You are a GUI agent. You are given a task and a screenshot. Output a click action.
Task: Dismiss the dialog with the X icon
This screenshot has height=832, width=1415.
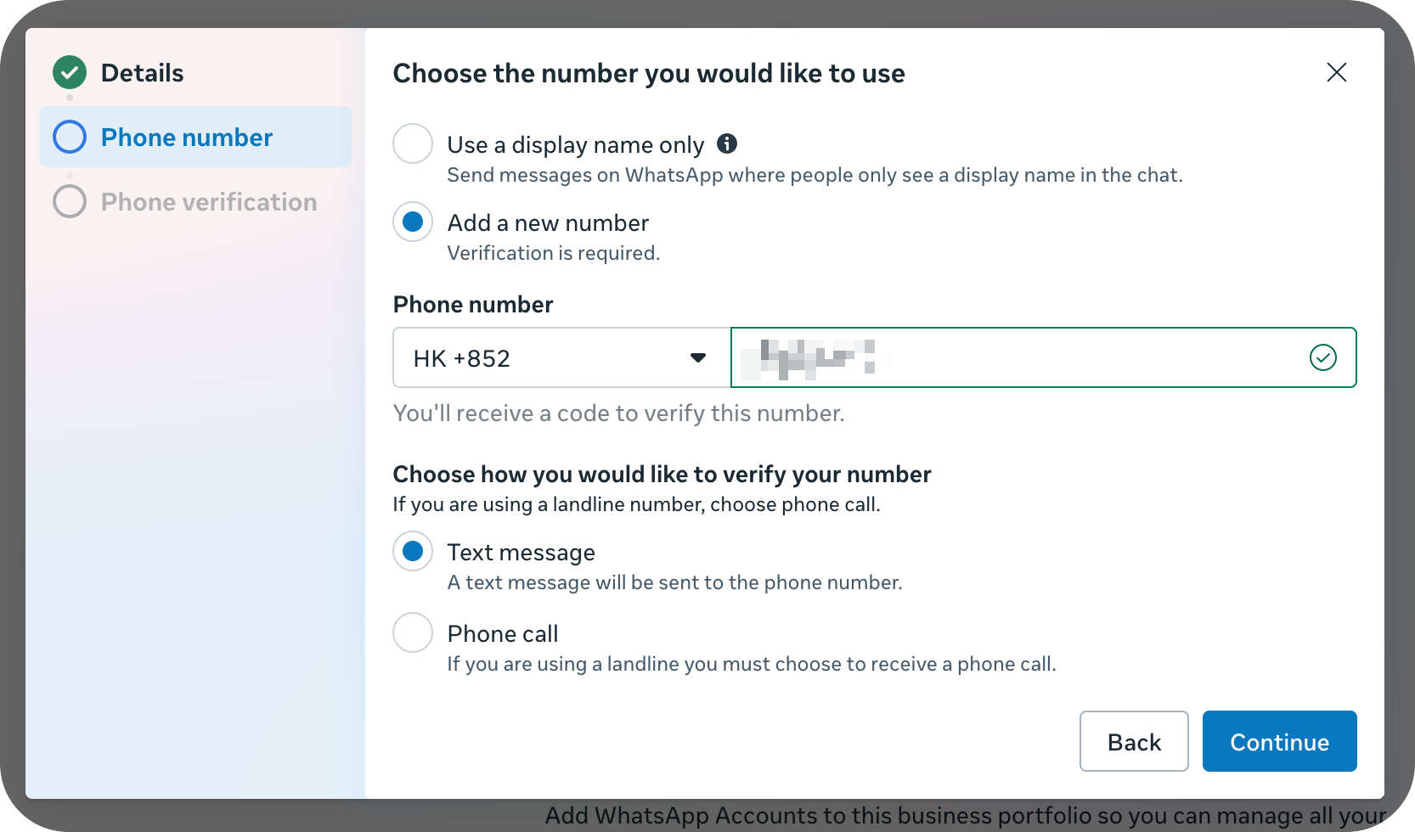coord(1336,72)
